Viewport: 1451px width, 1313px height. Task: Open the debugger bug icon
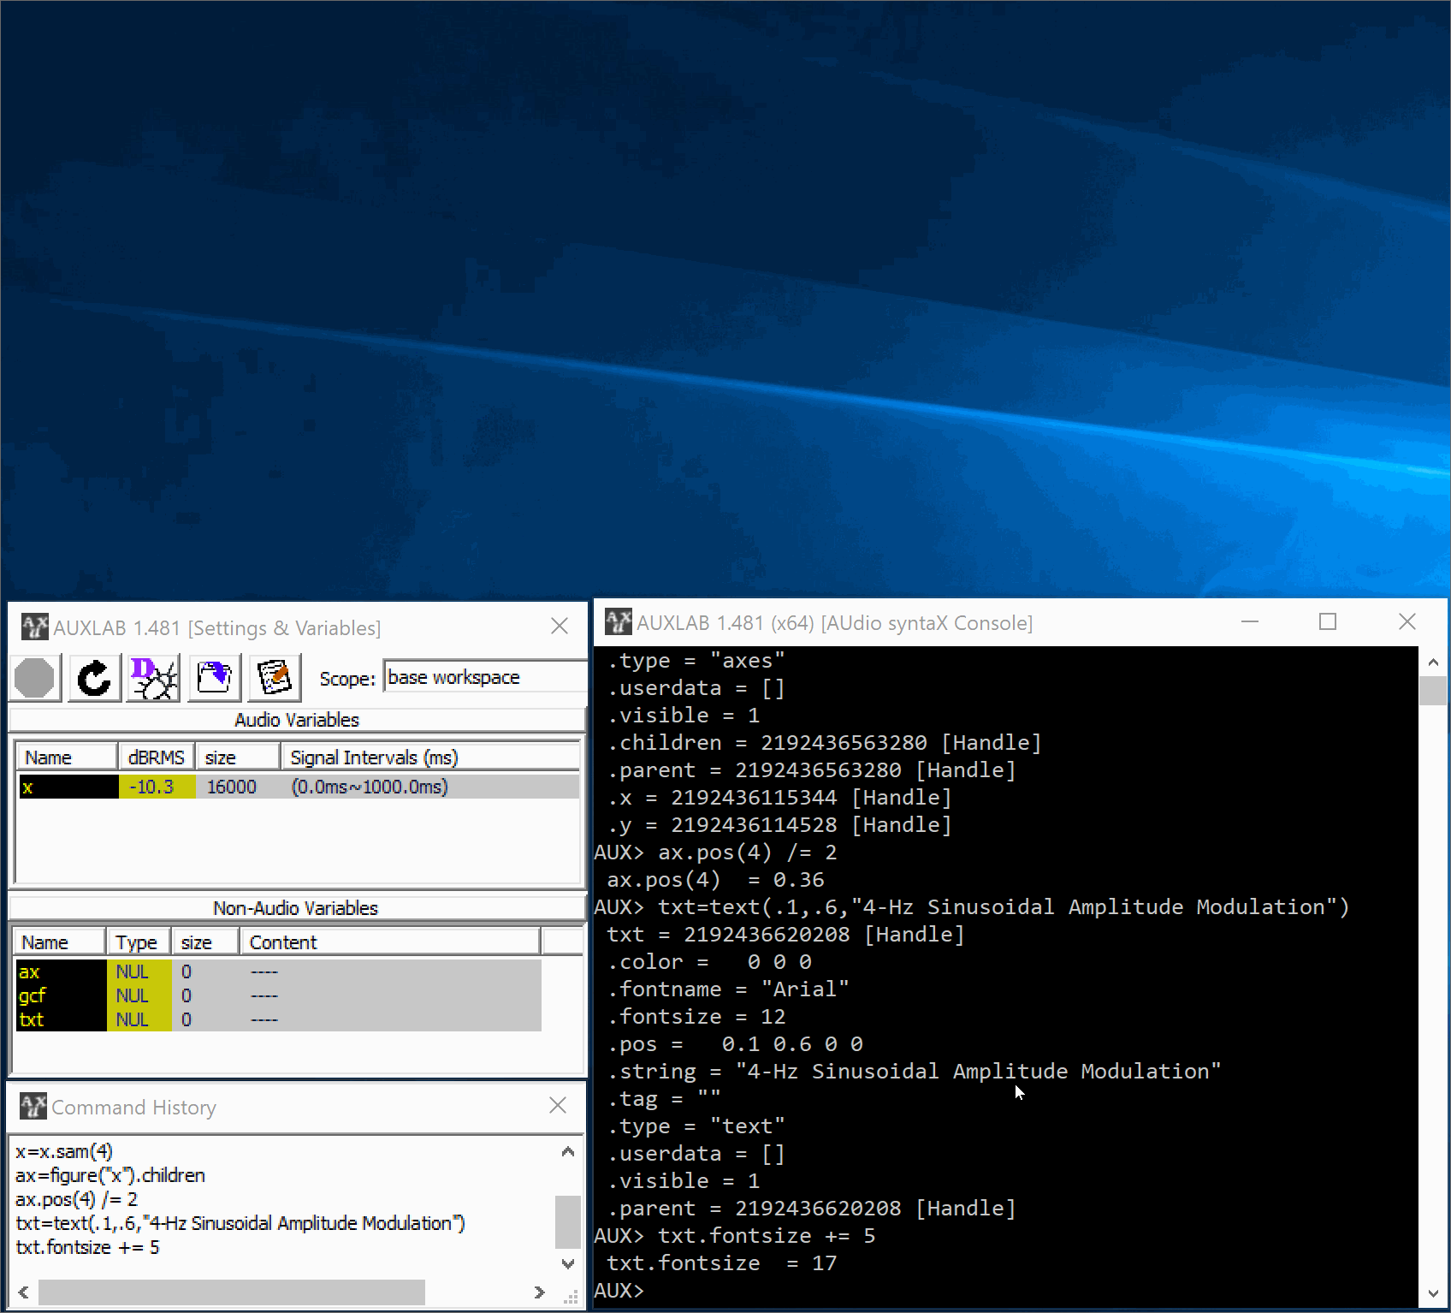click(x=154, y=679)
